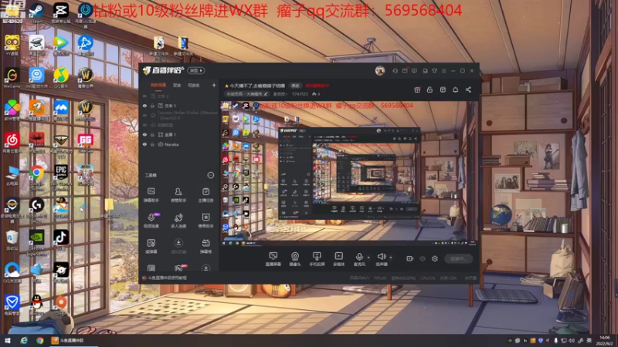The height and width of the screenshot is (347, 618).
Task: Toggle visibility of the Counter-Strike source
Action: tap(144, 115)
